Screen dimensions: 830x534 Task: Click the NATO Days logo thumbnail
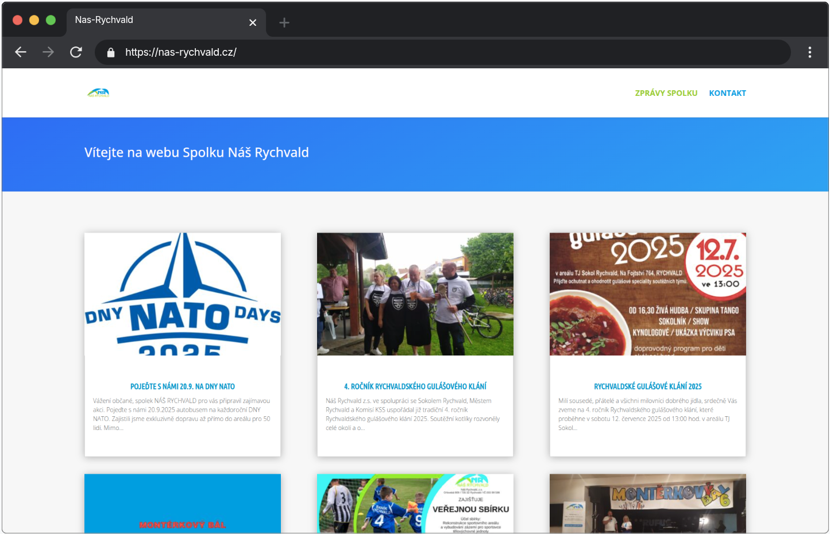[x=182, y=294]
